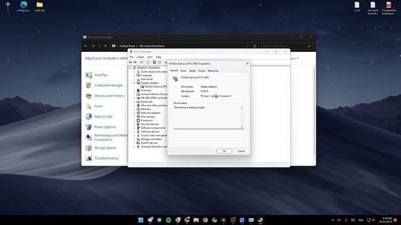Open the AutoPlay icon in Control Panel

point(89,75)
